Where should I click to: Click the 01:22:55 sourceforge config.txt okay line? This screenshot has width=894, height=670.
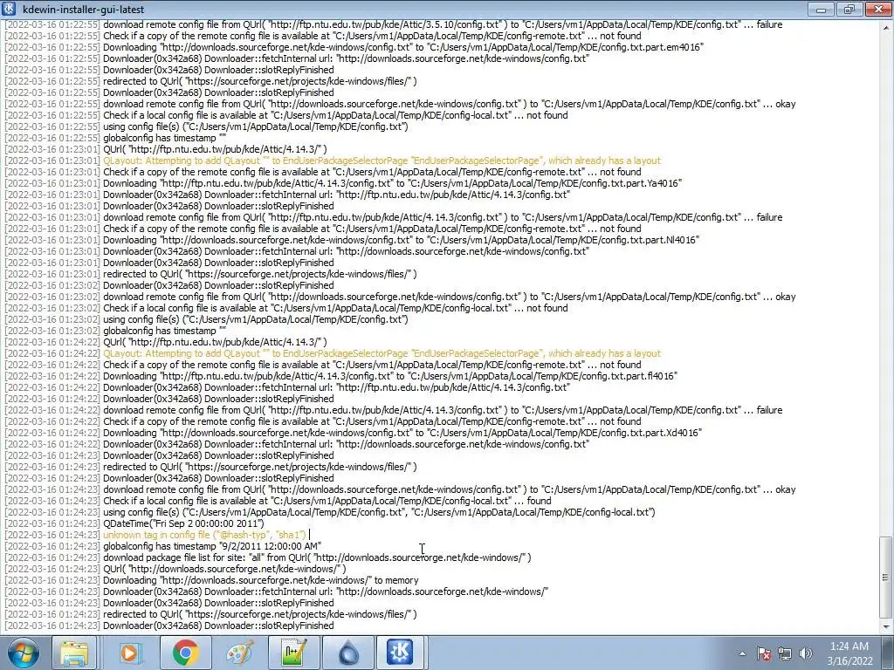pyautogui.click(x=400, y=105)
